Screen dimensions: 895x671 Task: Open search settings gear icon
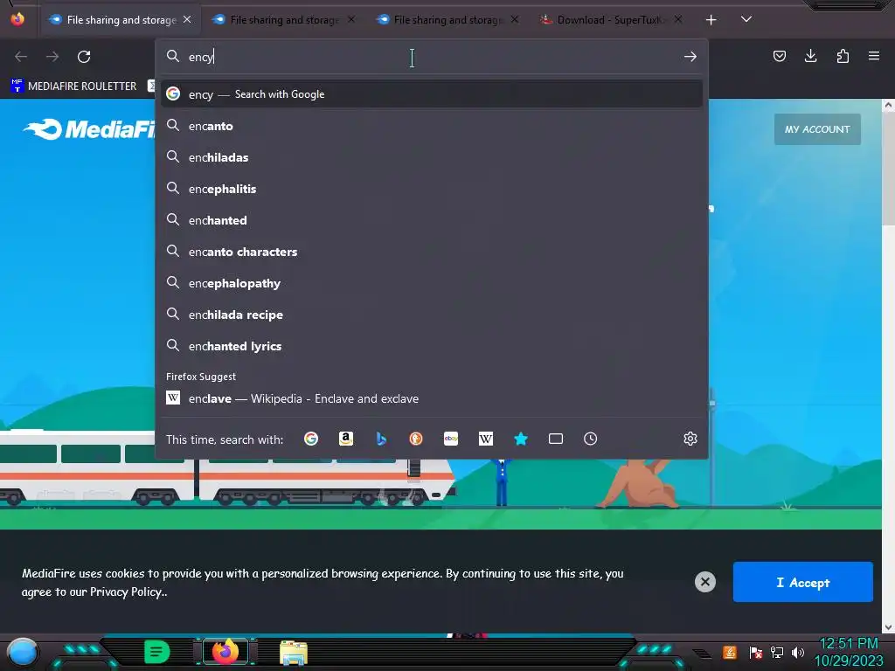pos(690,439)
